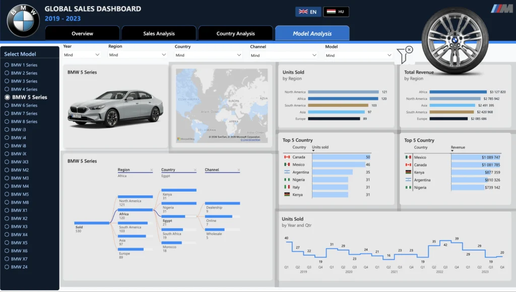Click the BMW roundel logo

23,20
